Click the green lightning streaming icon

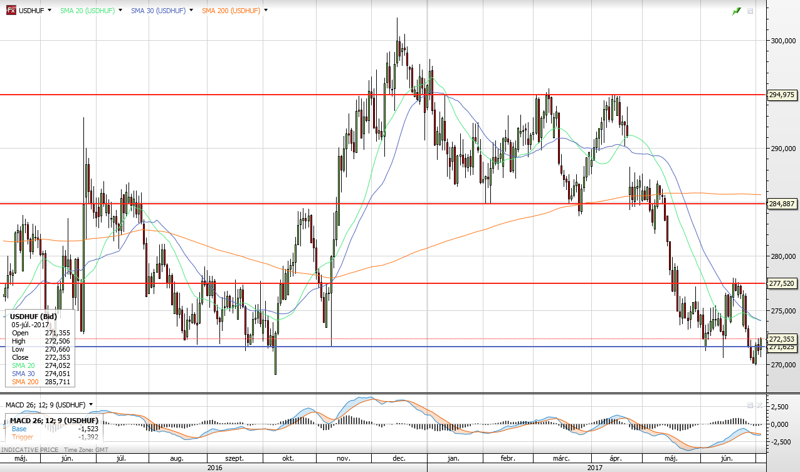[737, 11]
